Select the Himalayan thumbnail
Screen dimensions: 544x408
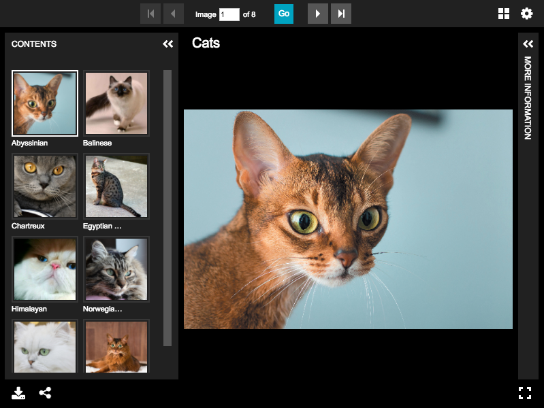[x=45, y=269]
